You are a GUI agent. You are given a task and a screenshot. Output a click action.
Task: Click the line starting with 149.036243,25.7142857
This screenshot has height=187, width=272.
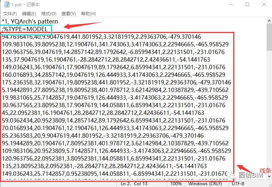click(115, 174)
